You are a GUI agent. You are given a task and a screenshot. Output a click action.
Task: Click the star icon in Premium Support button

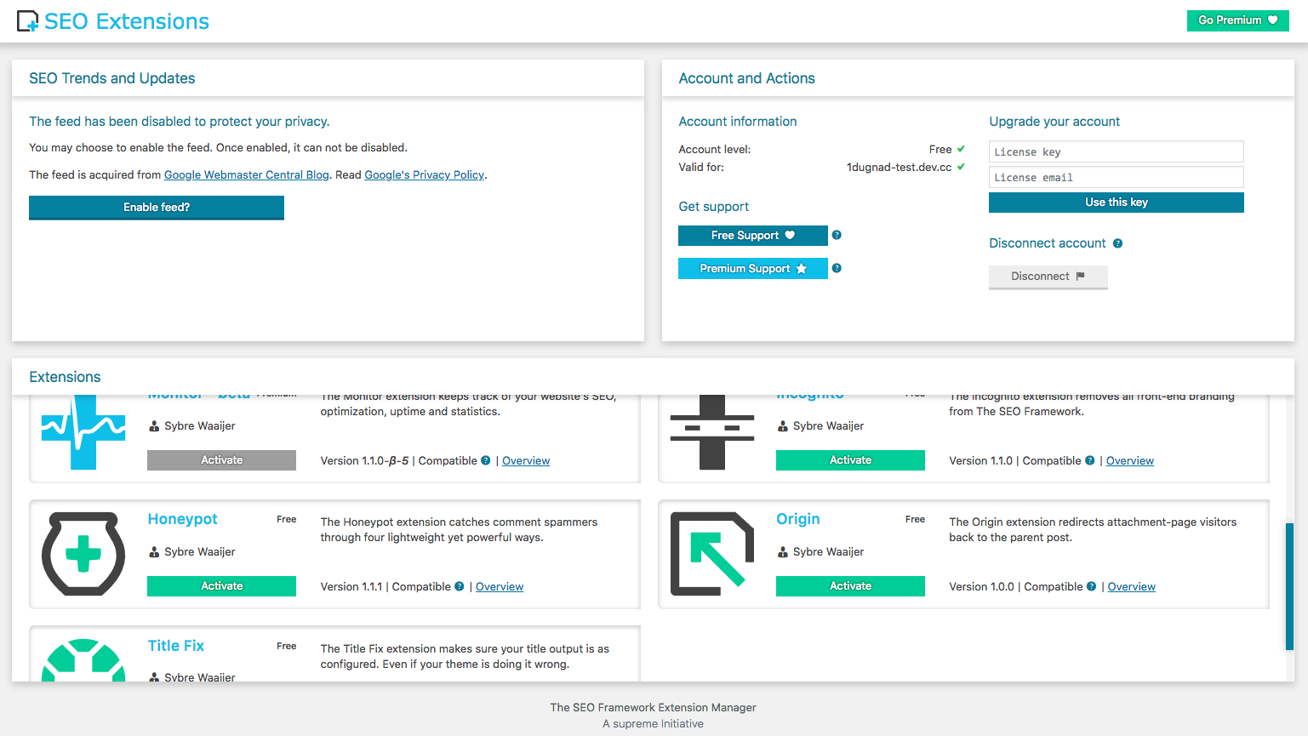pos(801,269)
